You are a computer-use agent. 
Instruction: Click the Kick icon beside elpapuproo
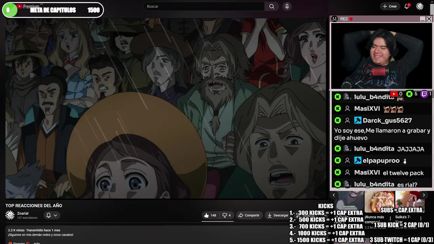click(x=337, y=160)
